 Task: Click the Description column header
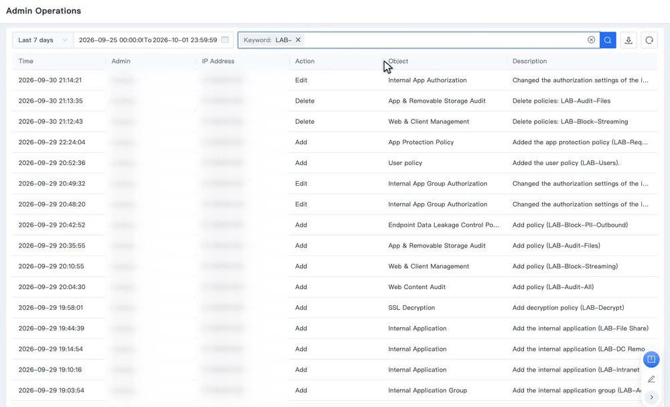click(x=529, y=61)
